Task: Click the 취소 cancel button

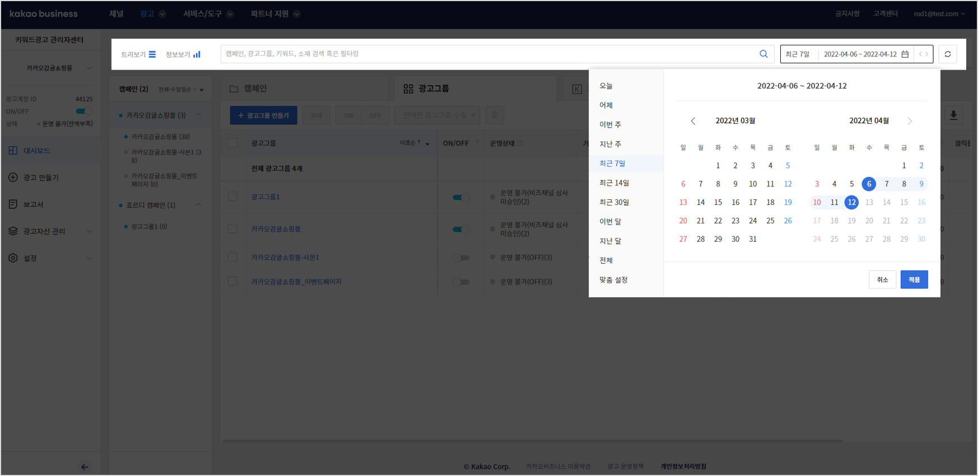Action: 882,279
